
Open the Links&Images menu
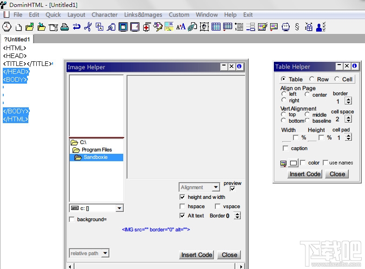coord(143,15)
